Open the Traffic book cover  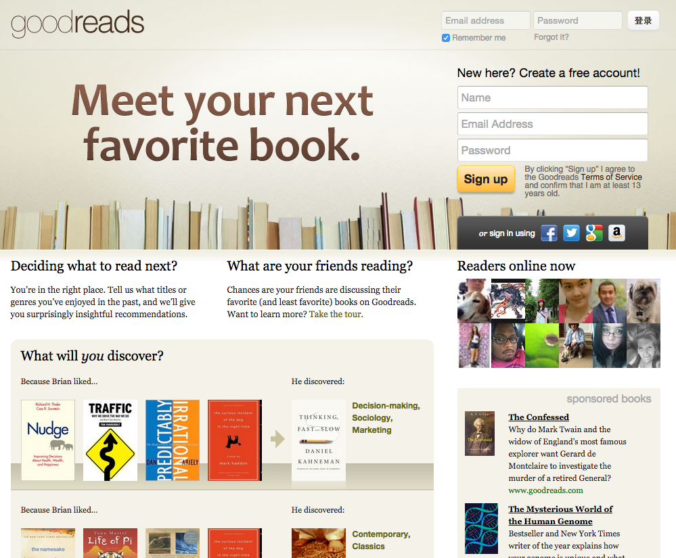[110, 440]
